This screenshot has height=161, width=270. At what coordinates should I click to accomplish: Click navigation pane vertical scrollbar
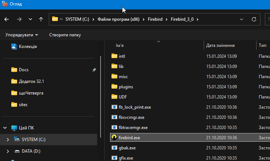(x=101, y=97)
